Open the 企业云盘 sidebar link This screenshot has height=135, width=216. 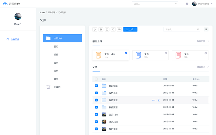coord(15,39)
